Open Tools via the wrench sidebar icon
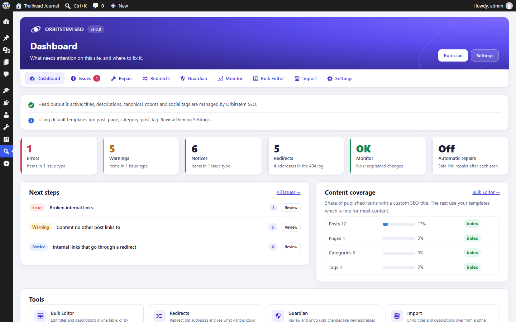 tap(6, 127)
